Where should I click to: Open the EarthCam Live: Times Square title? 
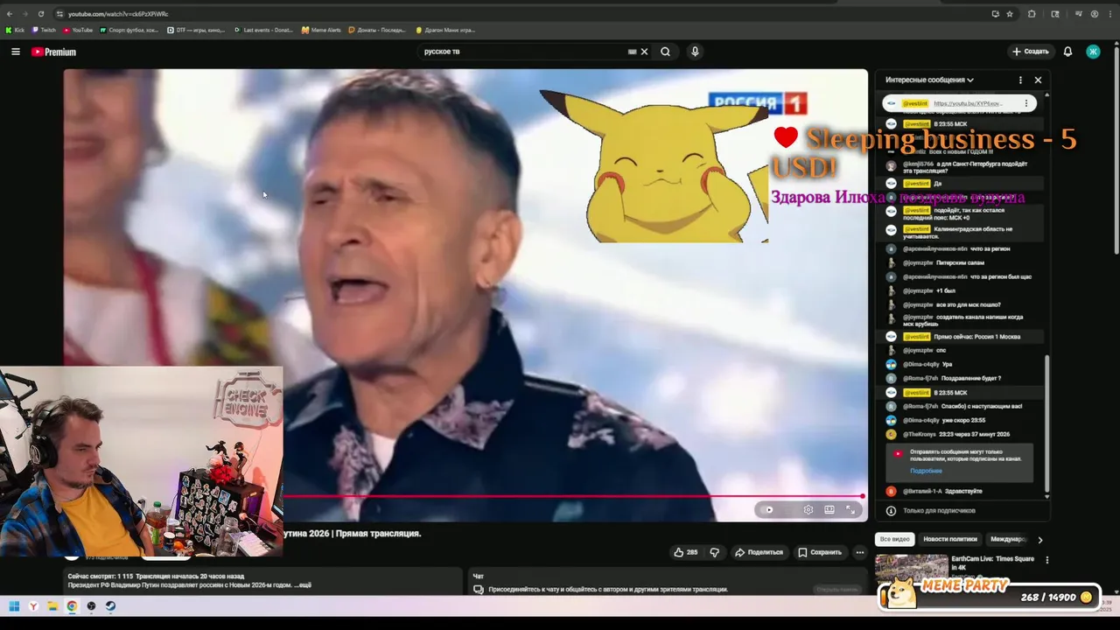pos(992,563)
